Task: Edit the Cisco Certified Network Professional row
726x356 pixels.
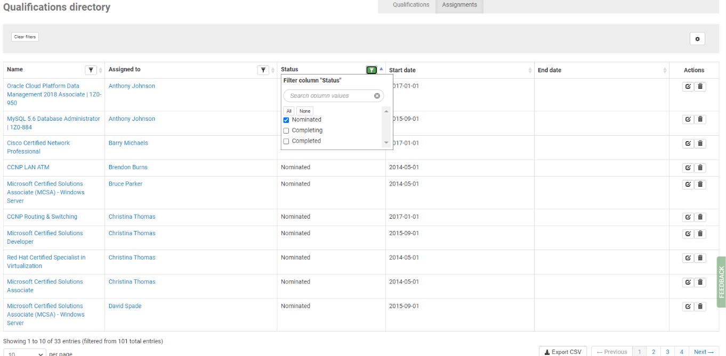Action: (x=688, y=143)
